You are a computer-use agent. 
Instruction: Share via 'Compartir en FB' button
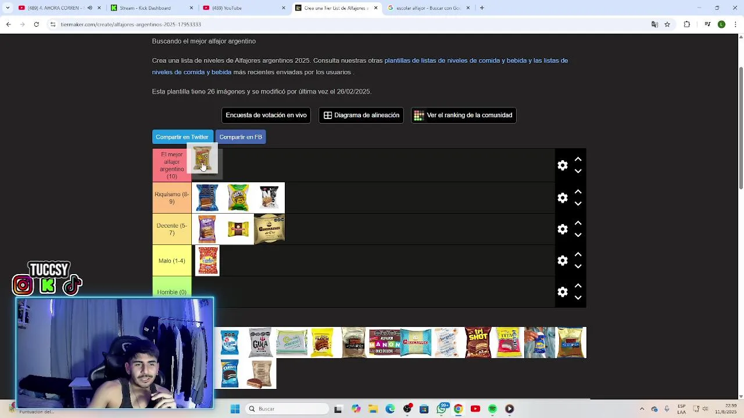(x=241, y=137)
